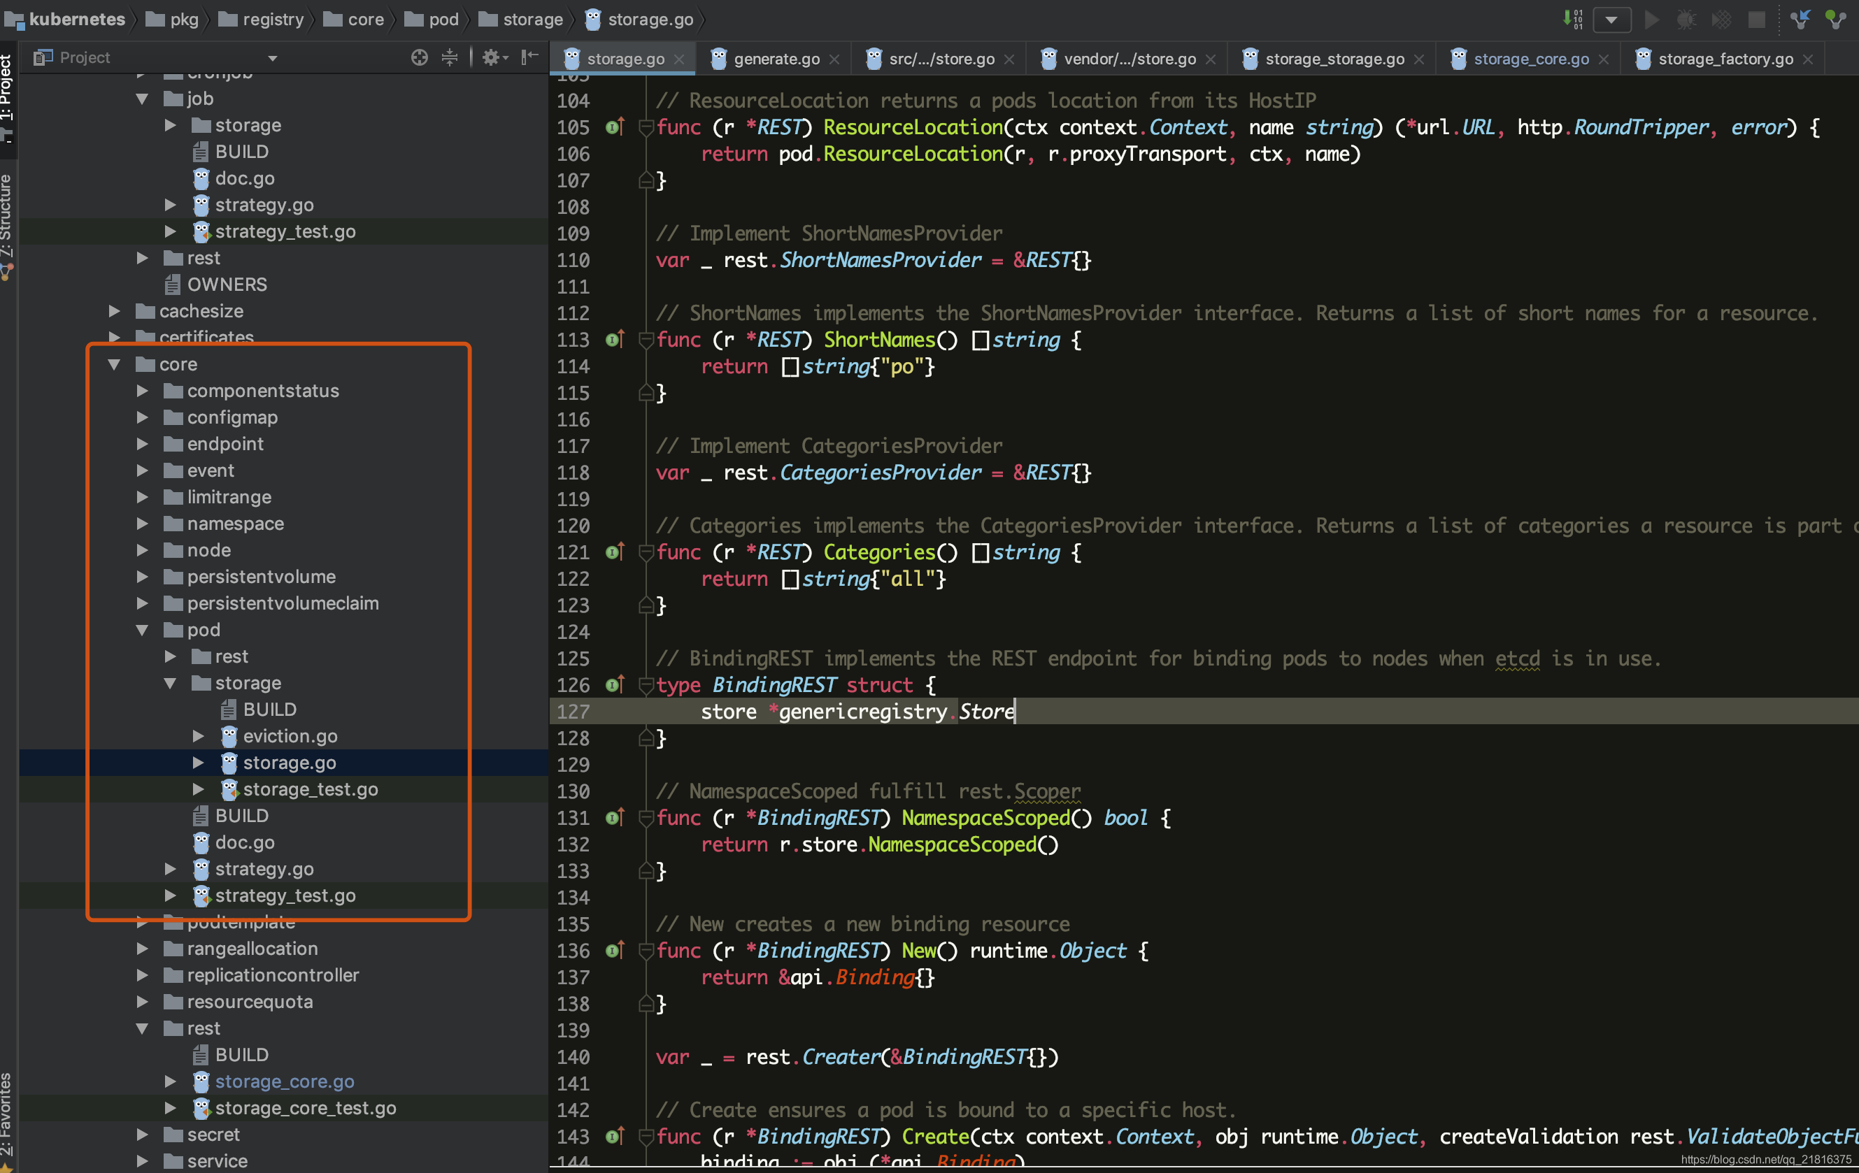Click the Run with Coverage icon
Screen dimensions: 1859x1173
click(1722, 20)
